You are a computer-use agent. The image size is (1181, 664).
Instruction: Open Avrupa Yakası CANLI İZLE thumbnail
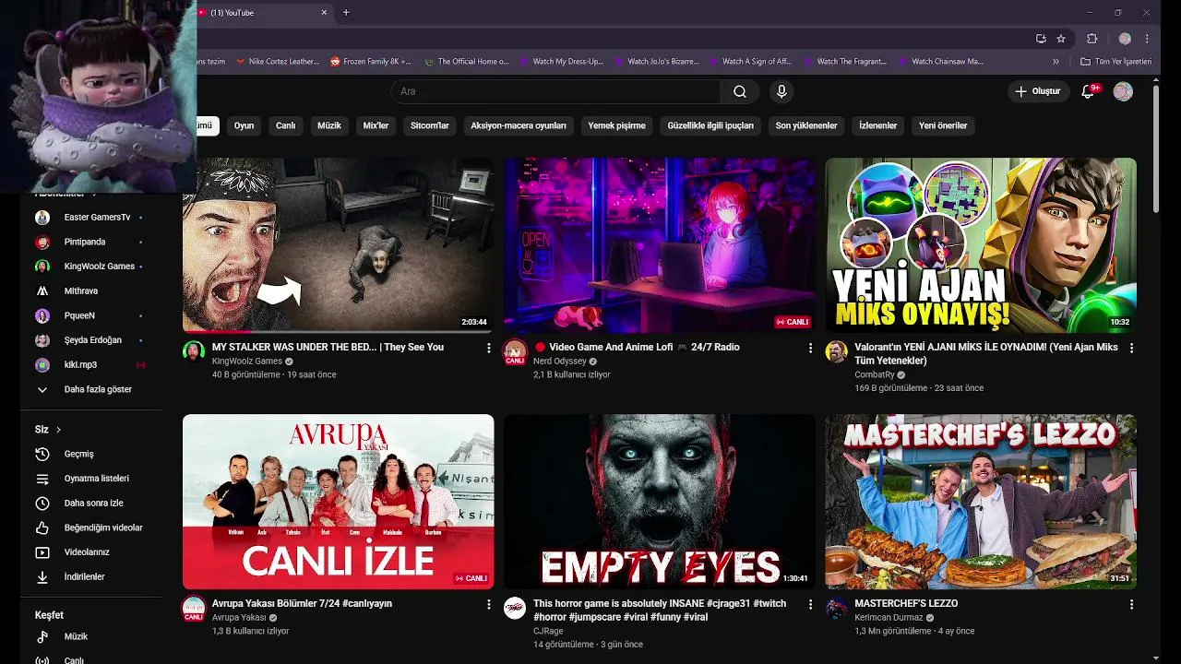point(338,502)
